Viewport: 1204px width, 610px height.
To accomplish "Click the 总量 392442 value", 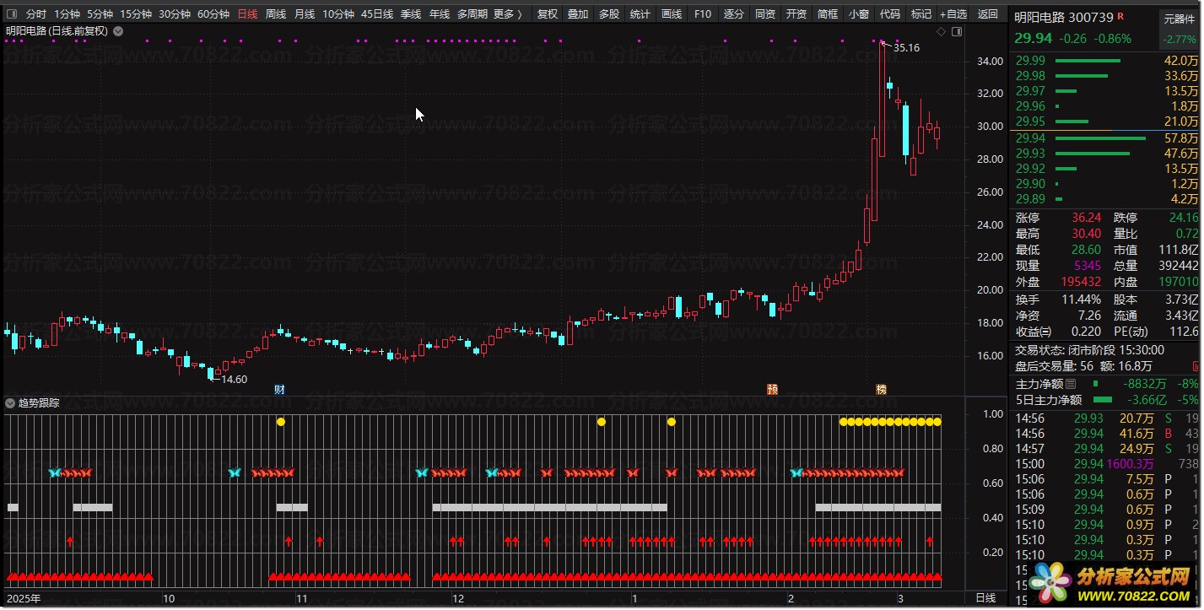I will point(1177,266).
